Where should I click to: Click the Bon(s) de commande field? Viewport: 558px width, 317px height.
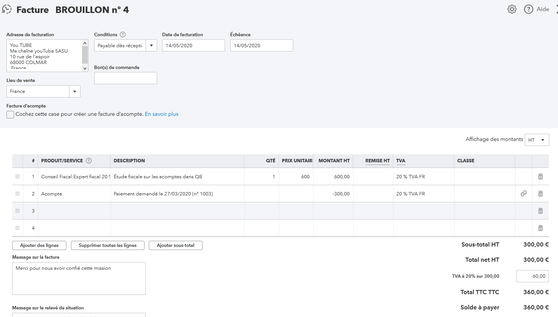(x=125, y=78)
